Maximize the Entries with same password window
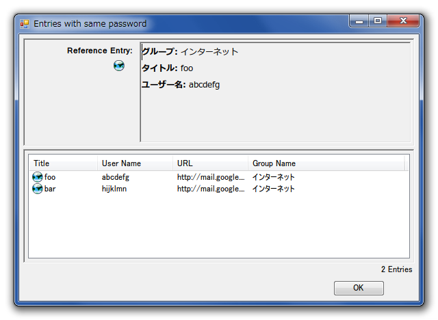438x320 pixels. 378,21
